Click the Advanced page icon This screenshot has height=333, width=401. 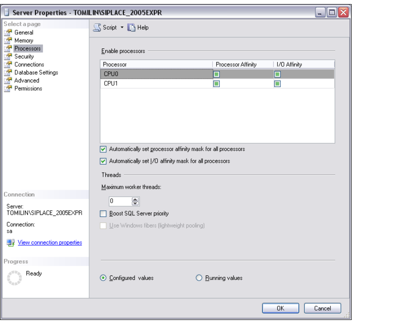[8, 80]
